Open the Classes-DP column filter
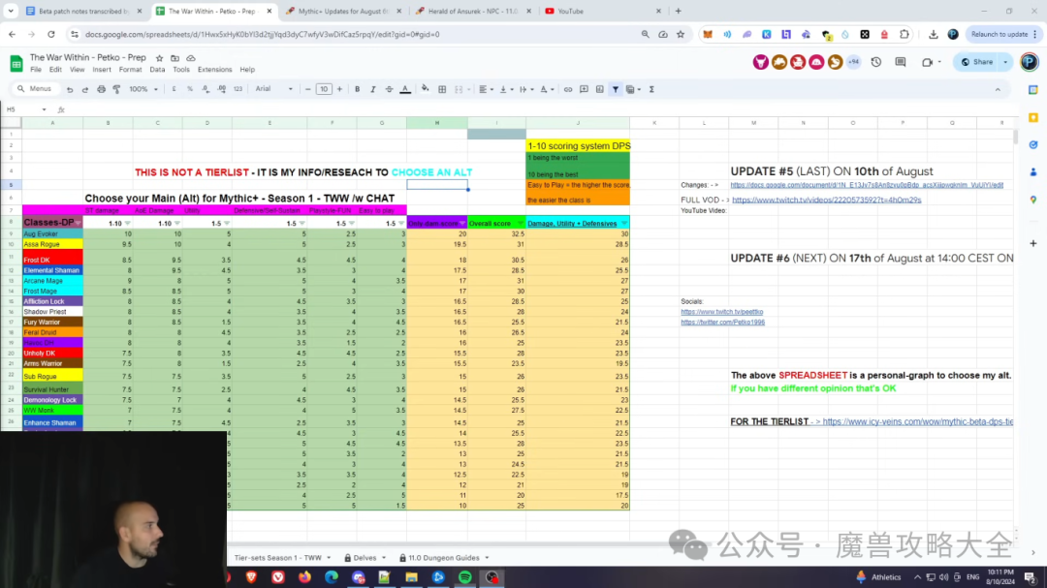Viewport: 1047px width, 588px height. [79, 223]
